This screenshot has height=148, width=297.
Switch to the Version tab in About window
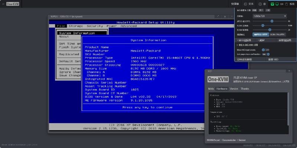pos(234,89)
